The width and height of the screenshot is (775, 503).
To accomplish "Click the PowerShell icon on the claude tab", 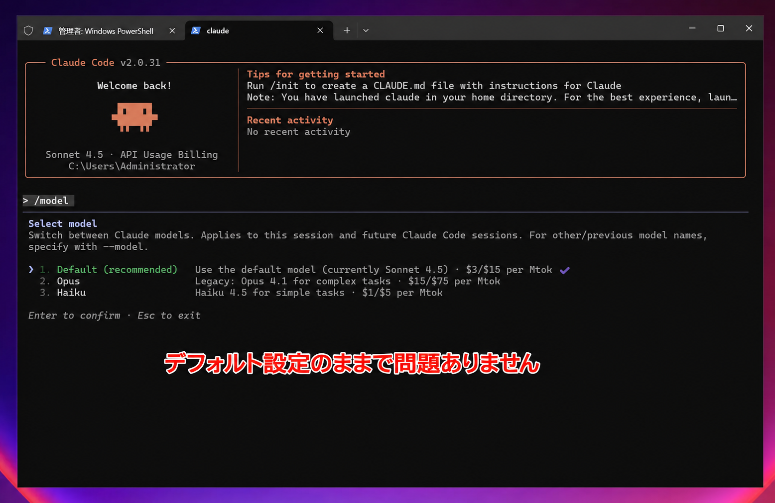I will pos(196,30).
